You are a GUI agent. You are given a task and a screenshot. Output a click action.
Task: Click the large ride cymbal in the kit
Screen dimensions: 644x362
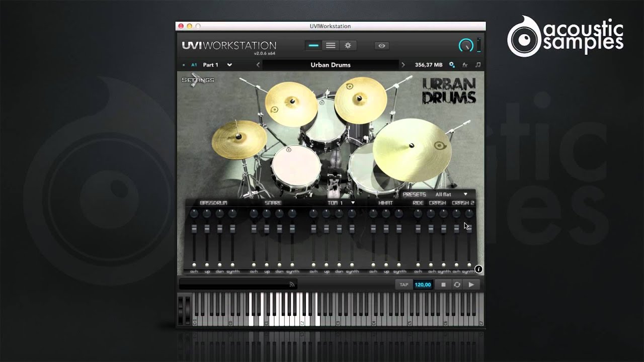(412, 150)
